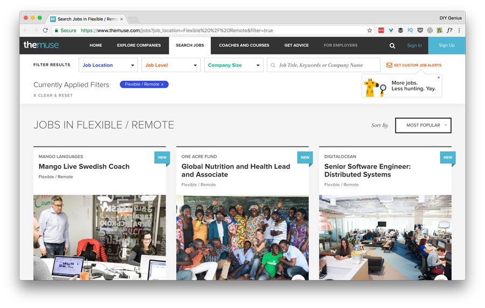Click the NEW badge on Mango Languages card
This screenshot has height=308, width=485.
coord(162,158)
